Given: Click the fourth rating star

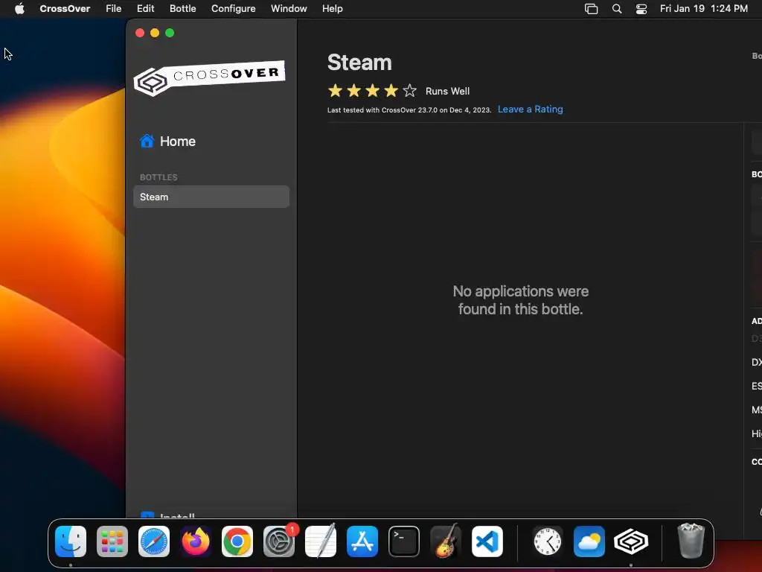Looking at the screenshot, I should 391,90.
